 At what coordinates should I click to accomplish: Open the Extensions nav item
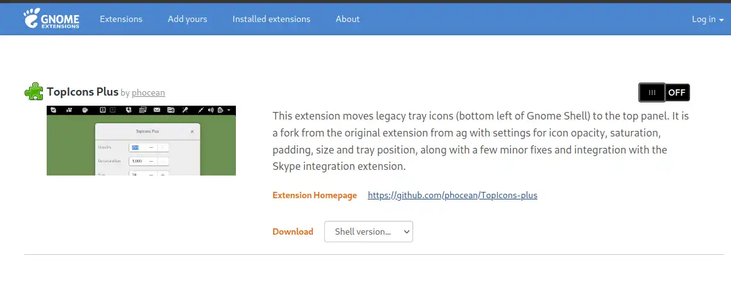pyautogui.click(x=121, y=19)
